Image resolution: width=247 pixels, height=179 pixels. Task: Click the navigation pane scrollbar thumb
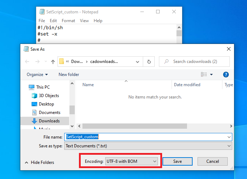72,110
